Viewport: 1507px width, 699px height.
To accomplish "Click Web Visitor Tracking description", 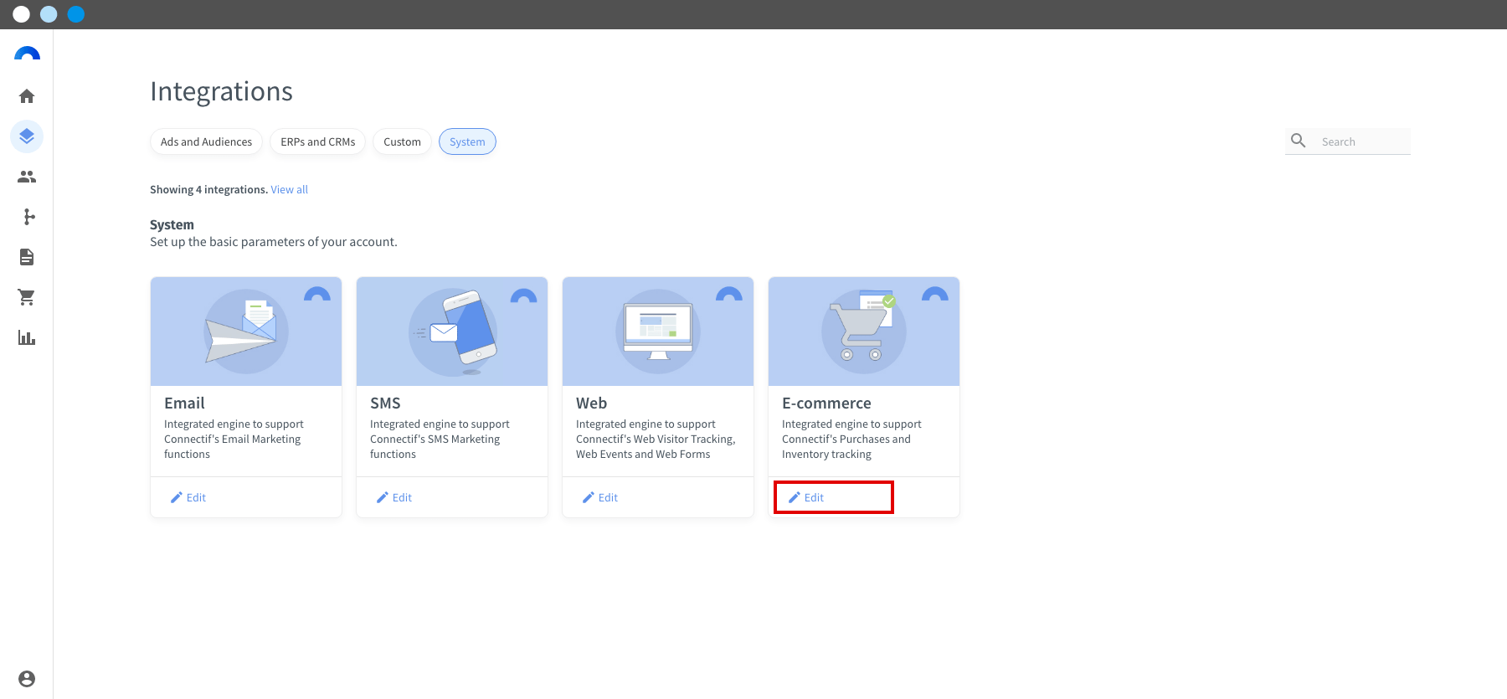I will click(x=656, y=439).
